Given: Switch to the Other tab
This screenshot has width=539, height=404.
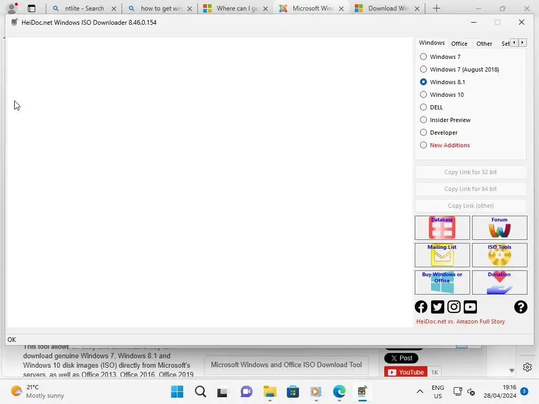Looking at the screenshot, I should point(484,44).
